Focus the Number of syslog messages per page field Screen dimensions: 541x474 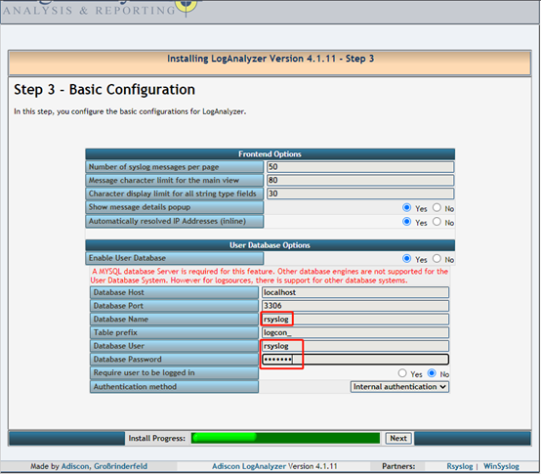pos(360,167)
